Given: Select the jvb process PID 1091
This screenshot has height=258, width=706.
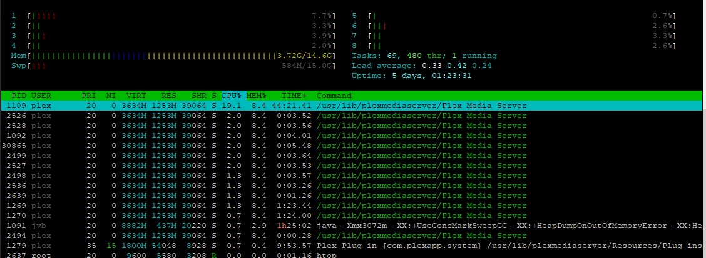Looking at the screenshot, I should click(x=351, y=226).
